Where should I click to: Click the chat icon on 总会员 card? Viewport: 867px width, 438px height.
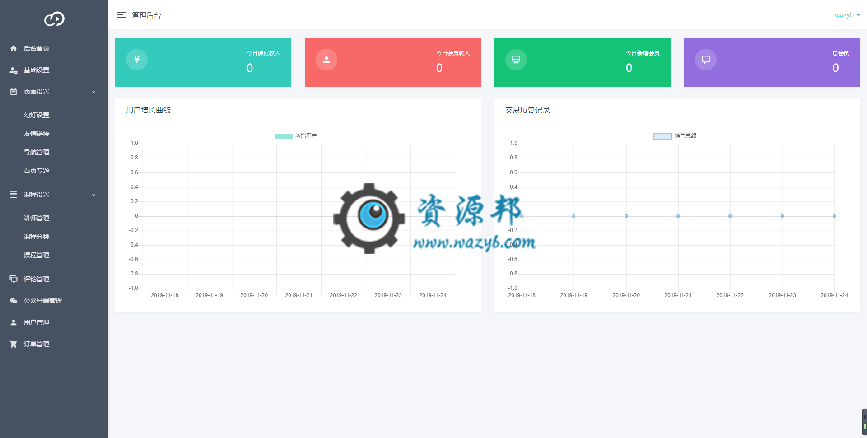pos(706,60)
